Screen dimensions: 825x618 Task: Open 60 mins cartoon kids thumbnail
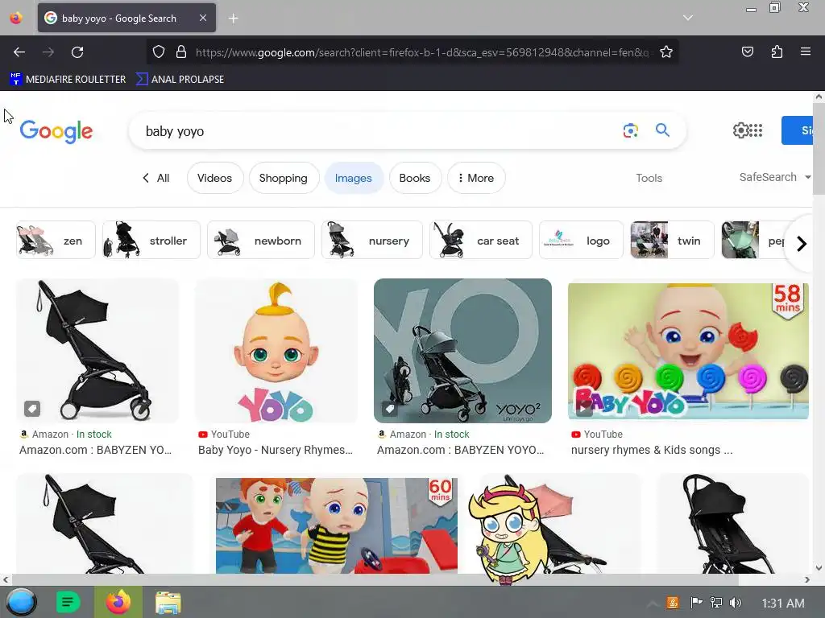tap(337, 525)
